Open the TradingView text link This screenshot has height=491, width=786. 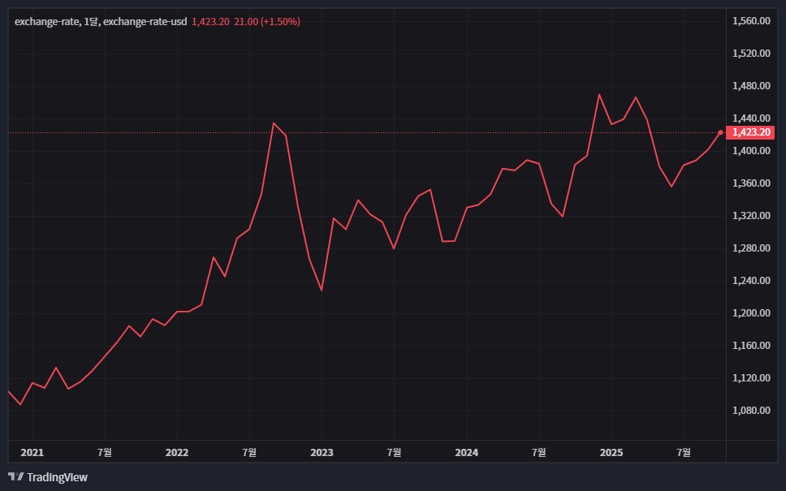pyautogui.click(x=57, y=477)
